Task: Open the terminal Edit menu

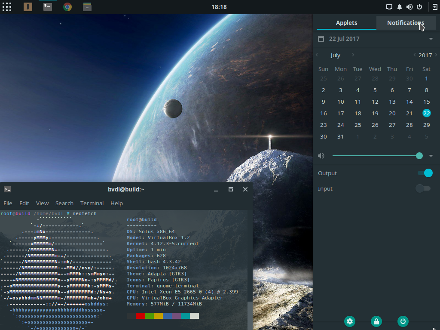Action: tap(24, 203)
